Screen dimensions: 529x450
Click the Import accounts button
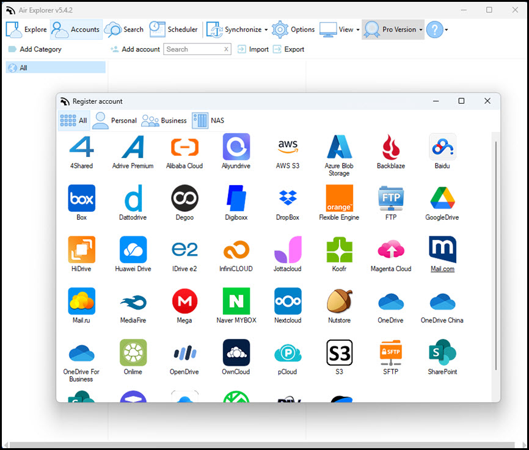pyautogui.click(x=253, y=49)
